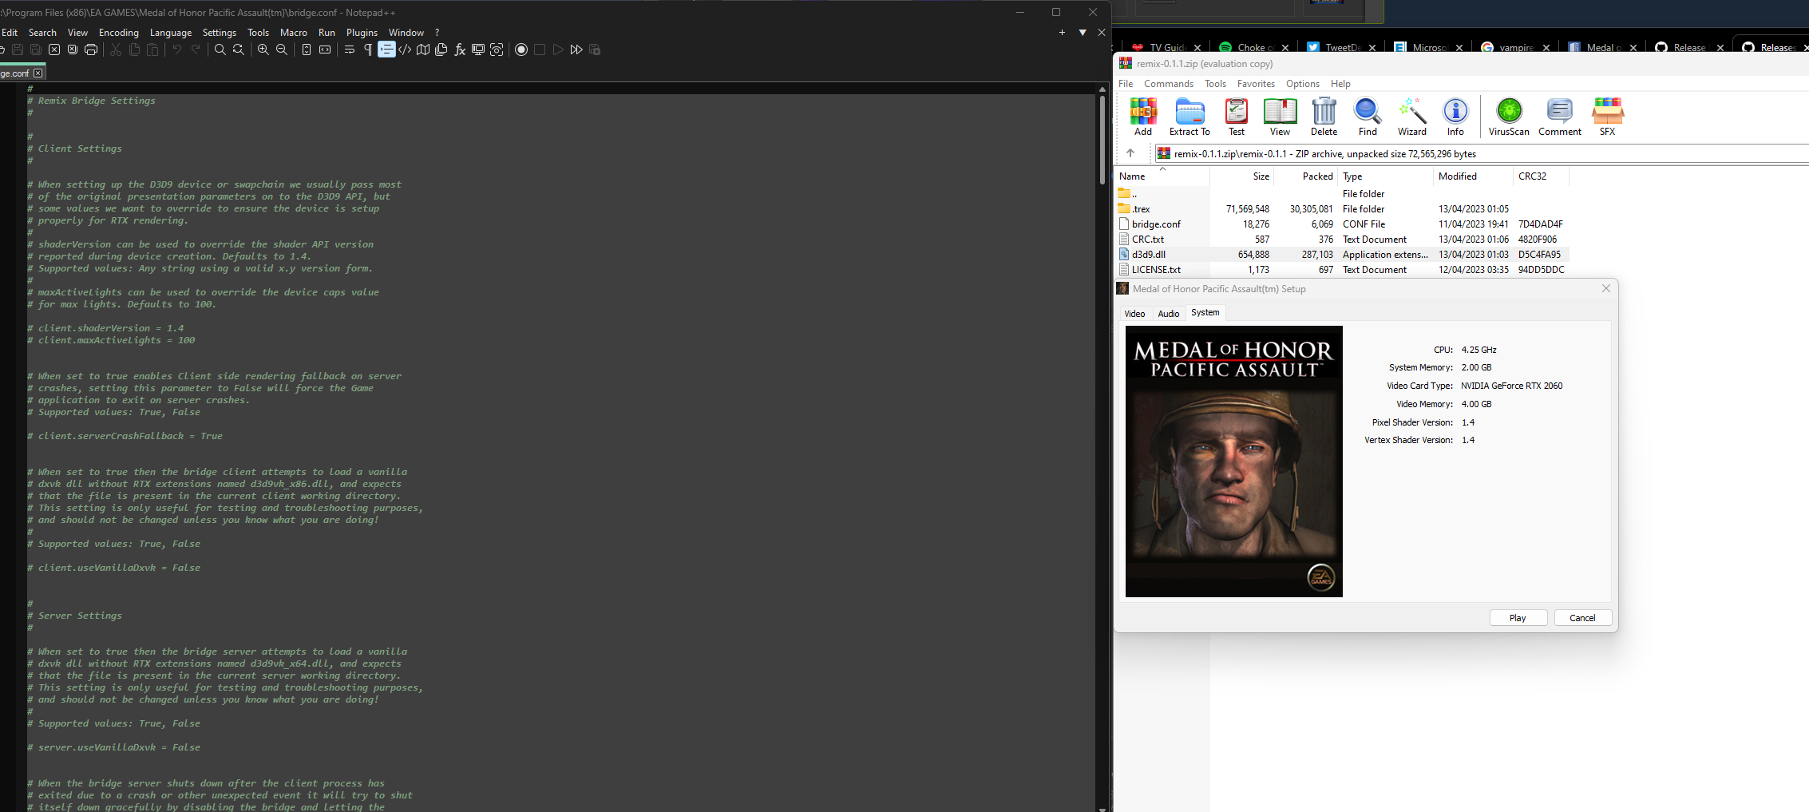Viewport: 1809px width, 812px height.
Task: Start macro recording in Notepad++
Action: [521, 50]
